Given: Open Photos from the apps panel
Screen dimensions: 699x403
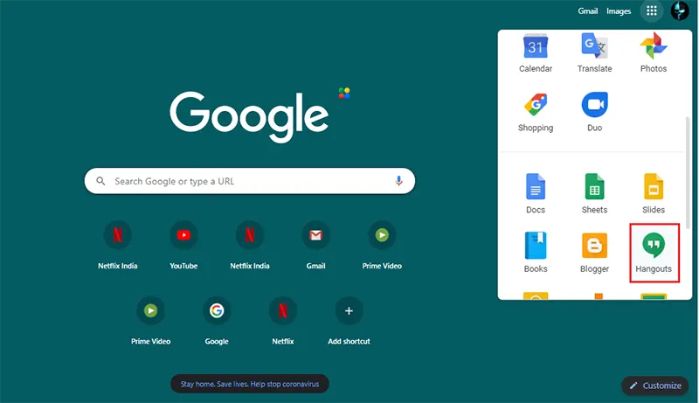Looking at the screenshot, I should (x=653, y=53).
